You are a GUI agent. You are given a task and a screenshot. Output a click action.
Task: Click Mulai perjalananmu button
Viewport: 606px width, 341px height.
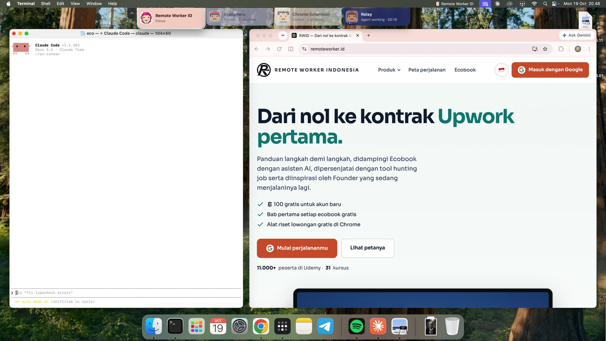click(x=297, y=248)
